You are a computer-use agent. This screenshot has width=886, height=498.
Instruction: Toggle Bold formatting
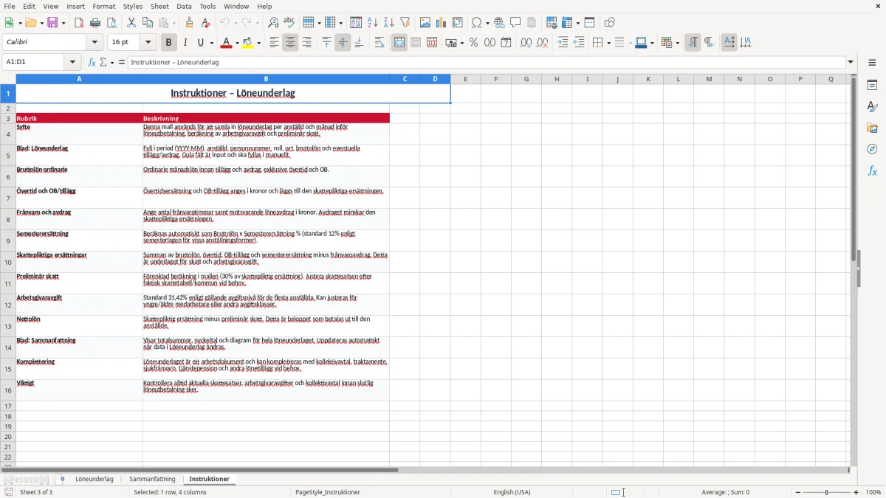168,43
